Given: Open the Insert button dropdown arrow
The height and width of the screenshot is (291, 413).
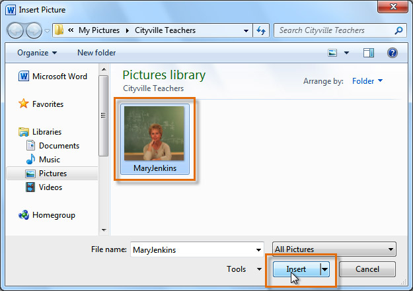Looking at the screenshot, I should click(325, 269).
